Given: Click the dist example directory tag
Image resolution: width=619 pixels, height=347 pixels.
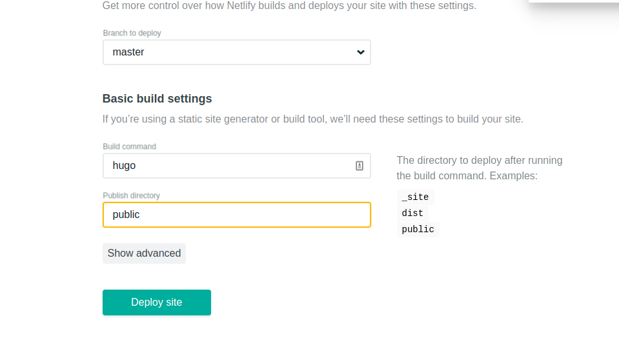Looking at the screenshot, I should (412, 213).
